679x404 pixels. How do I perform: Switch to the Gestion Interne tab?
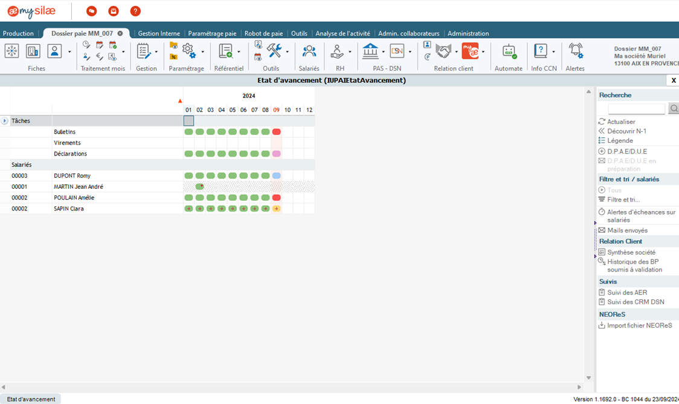[159, 33]
